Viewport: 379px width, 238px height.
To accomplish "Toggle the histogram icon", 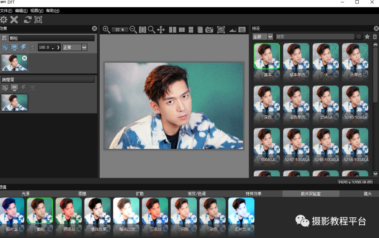I will (233, 30).
